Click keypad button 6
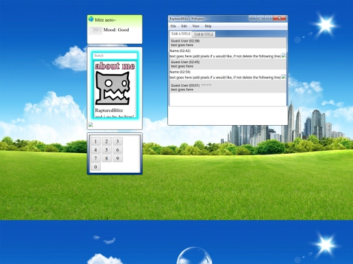Viewport: 353px width, 264px height. [x=118, y=150]
